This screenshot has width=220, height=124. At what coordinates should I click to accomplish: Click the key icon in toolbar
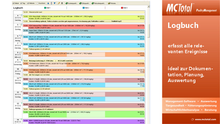pos(59,3)
